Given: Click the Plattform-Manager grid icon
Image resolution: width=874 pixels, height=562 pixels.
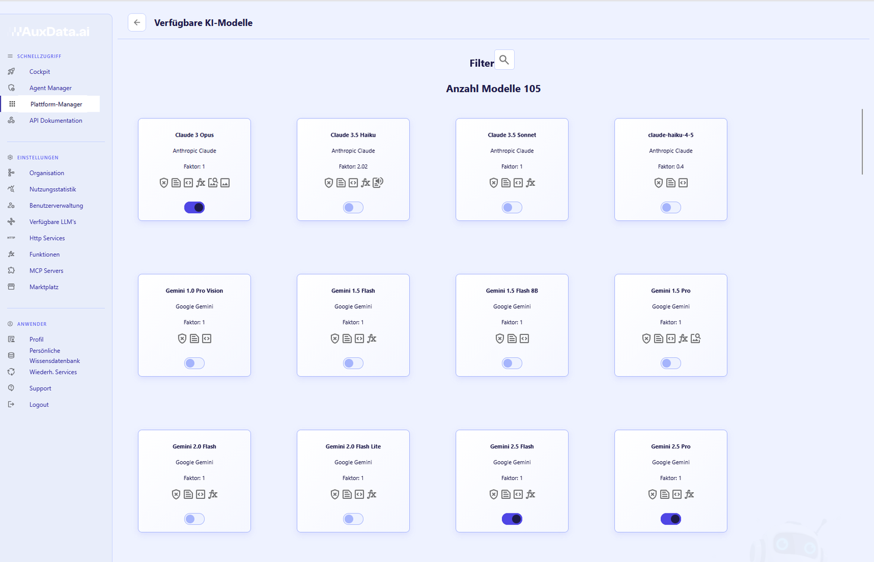Looking at the screenshot, I should 12,104.
